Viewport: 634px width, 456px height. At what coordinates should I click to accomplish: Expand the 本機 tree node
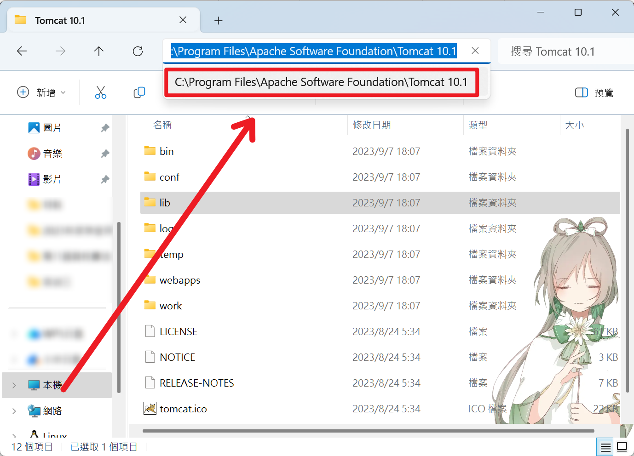[14, 385]
